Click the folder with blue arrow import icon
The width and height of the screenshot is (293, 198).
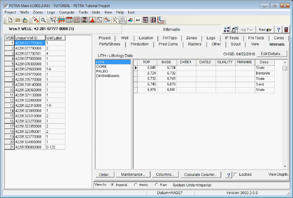26,20
